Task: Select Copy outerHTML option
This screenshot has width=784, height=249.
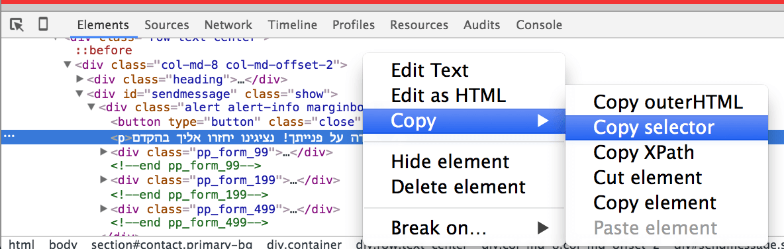Action: 667,102
